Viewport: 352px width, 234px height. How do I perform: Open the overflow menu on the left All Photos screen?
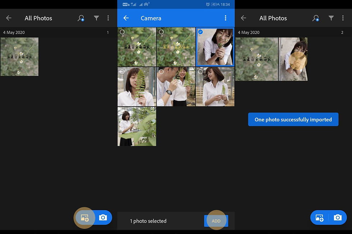point(108,18)
